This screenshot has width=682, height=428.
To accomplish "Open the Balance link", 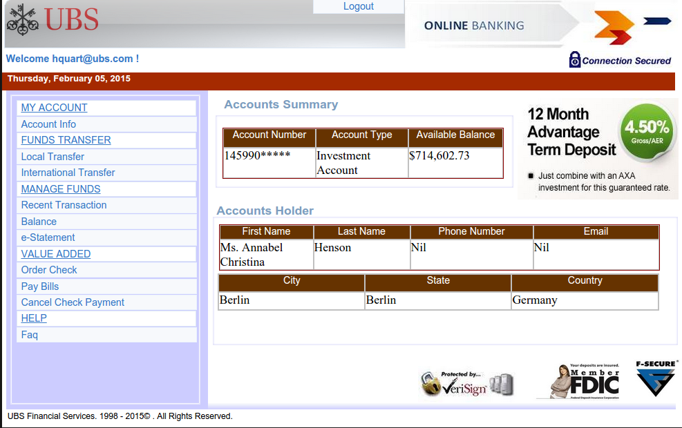I will (x=39, y=222).
